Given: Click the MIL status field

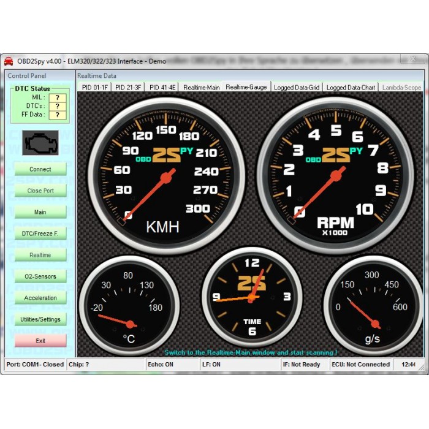Looking at the screenshot, I should pos(57,97).
